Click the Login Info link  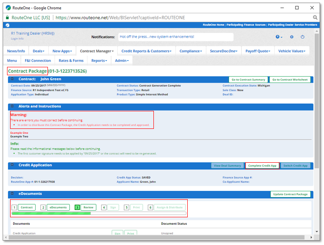click(x=17, y=38)
